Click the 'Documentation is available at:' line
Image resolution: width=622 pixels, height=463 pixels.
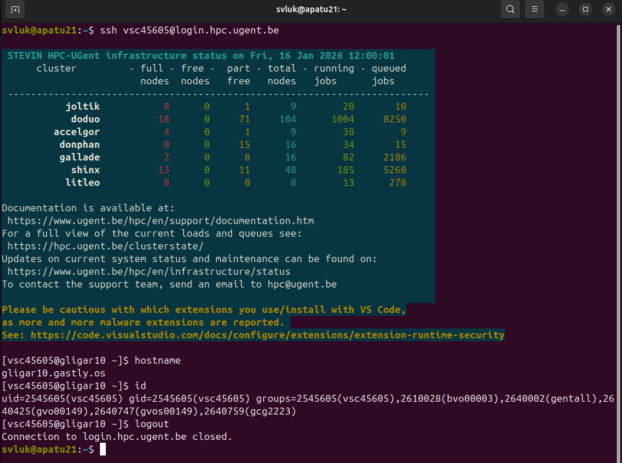88,208
